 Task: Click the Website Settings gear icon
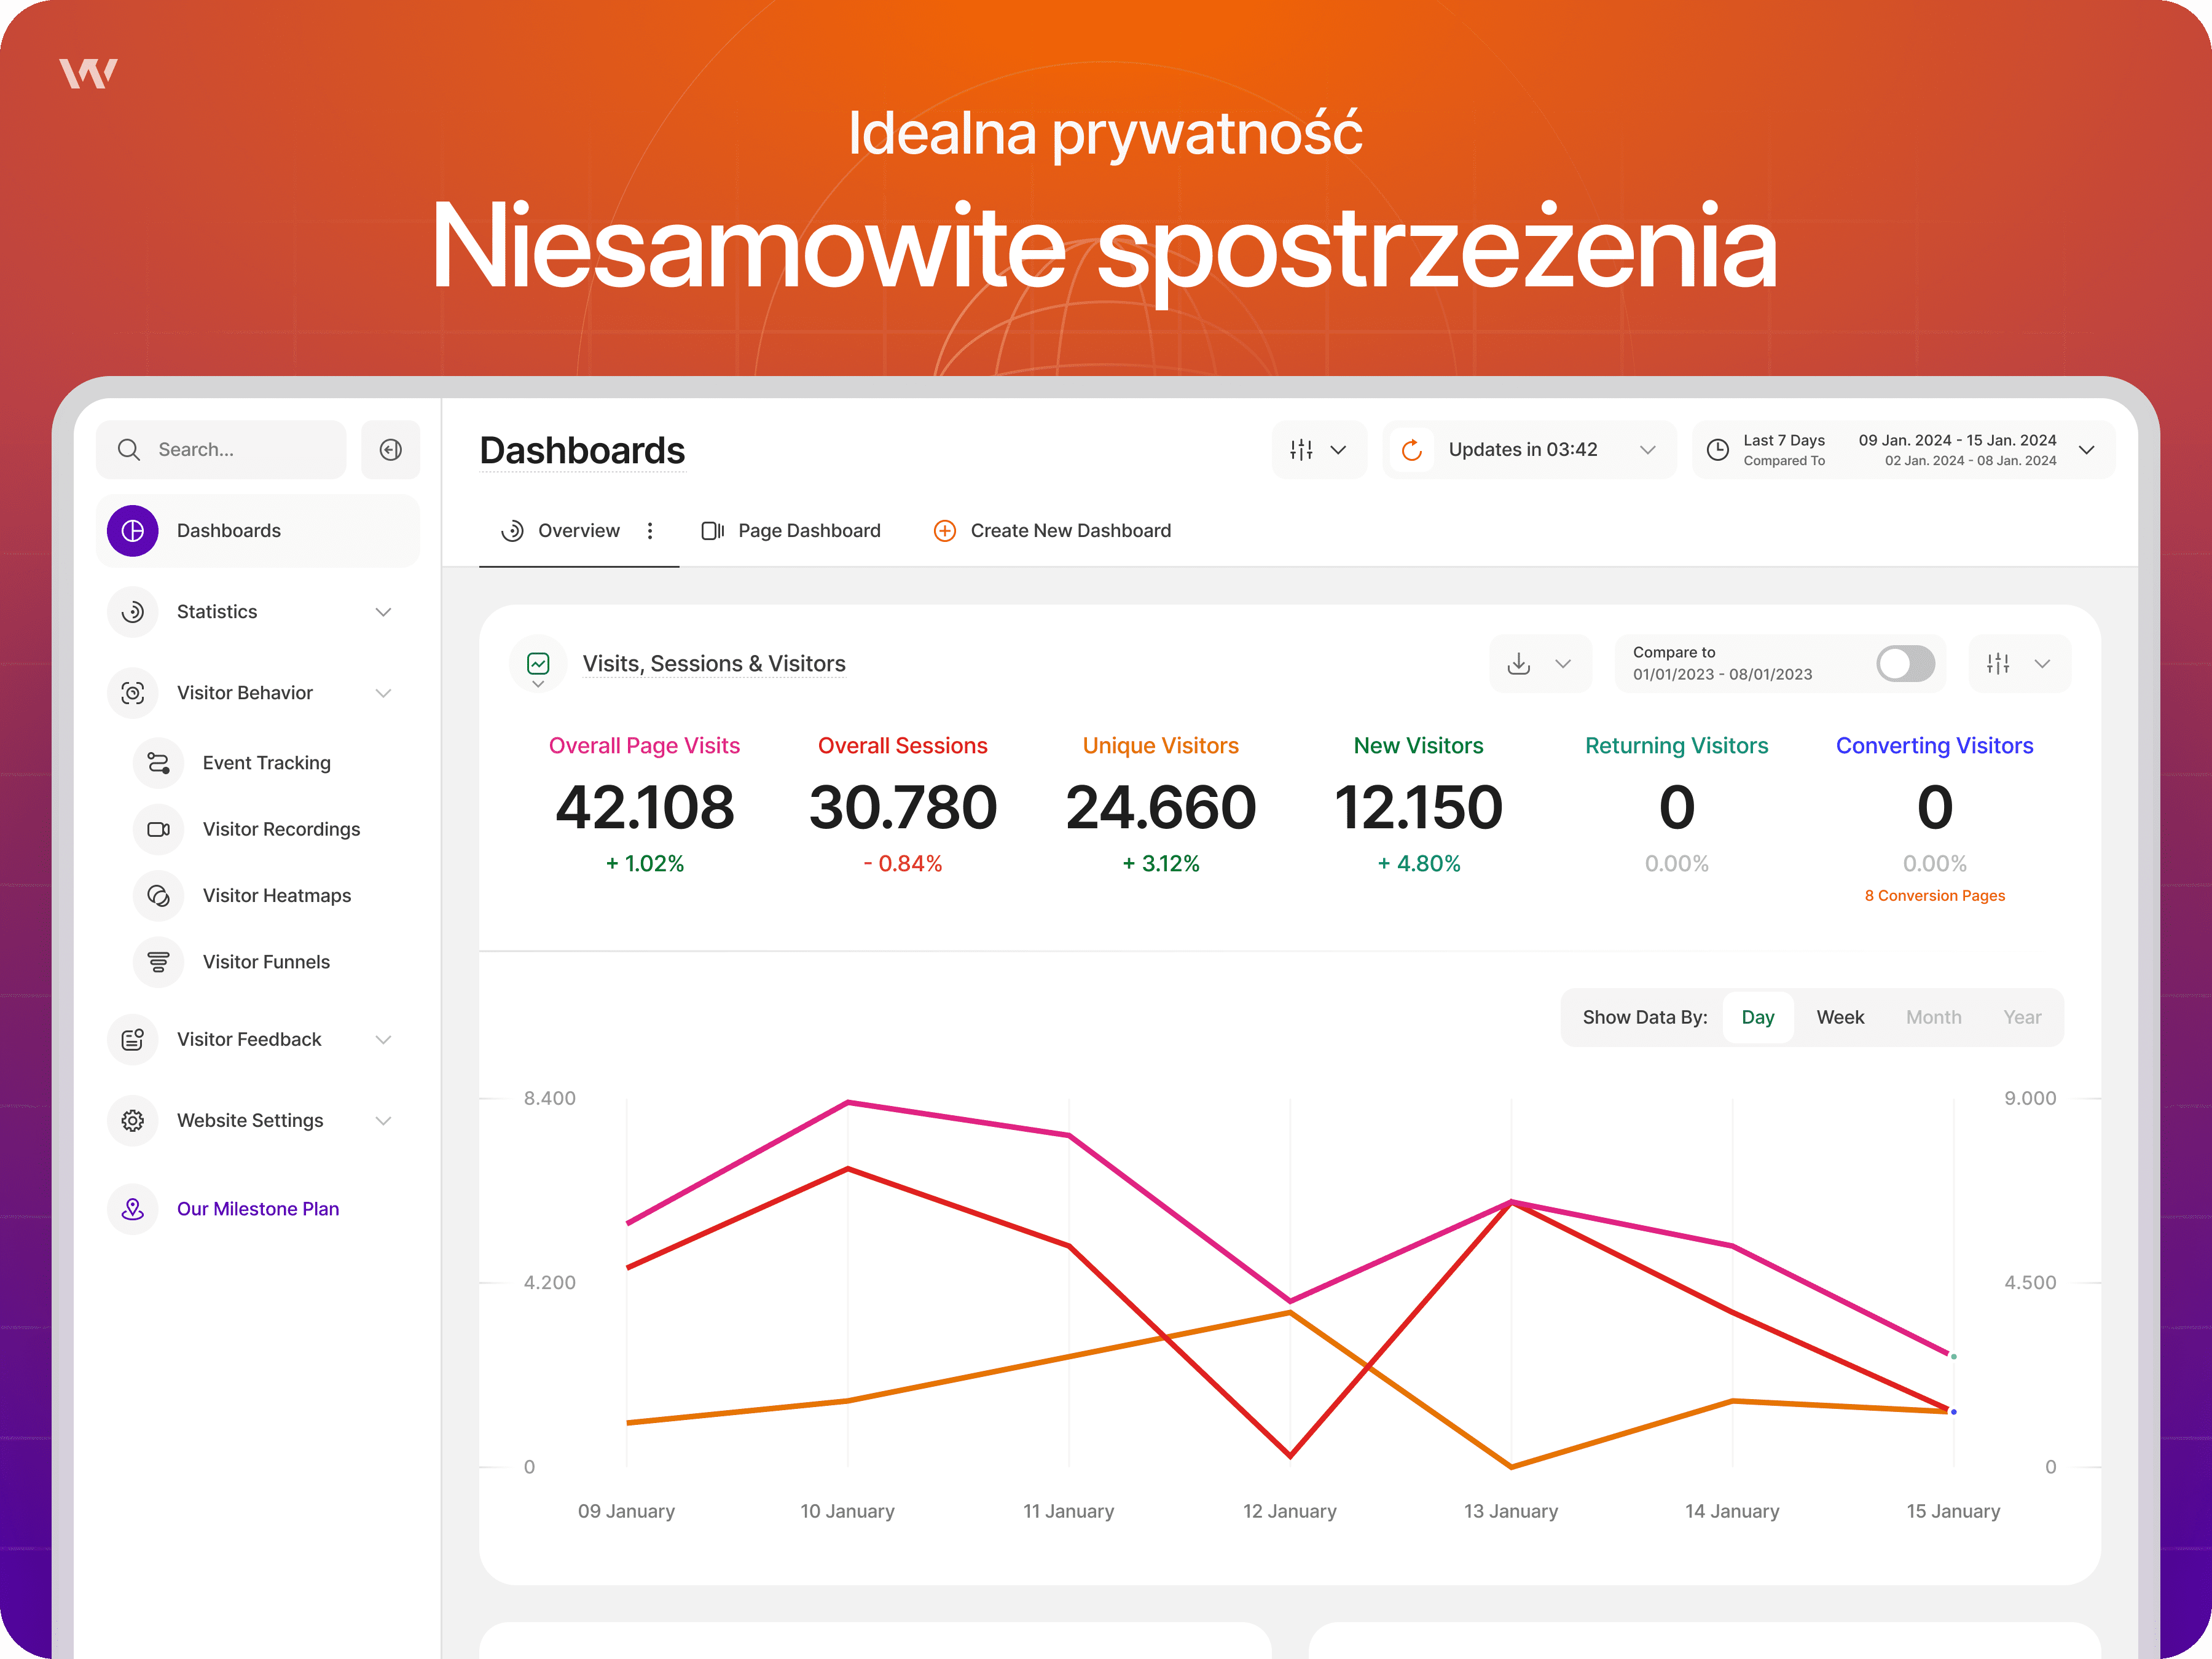pos(132,1120)
